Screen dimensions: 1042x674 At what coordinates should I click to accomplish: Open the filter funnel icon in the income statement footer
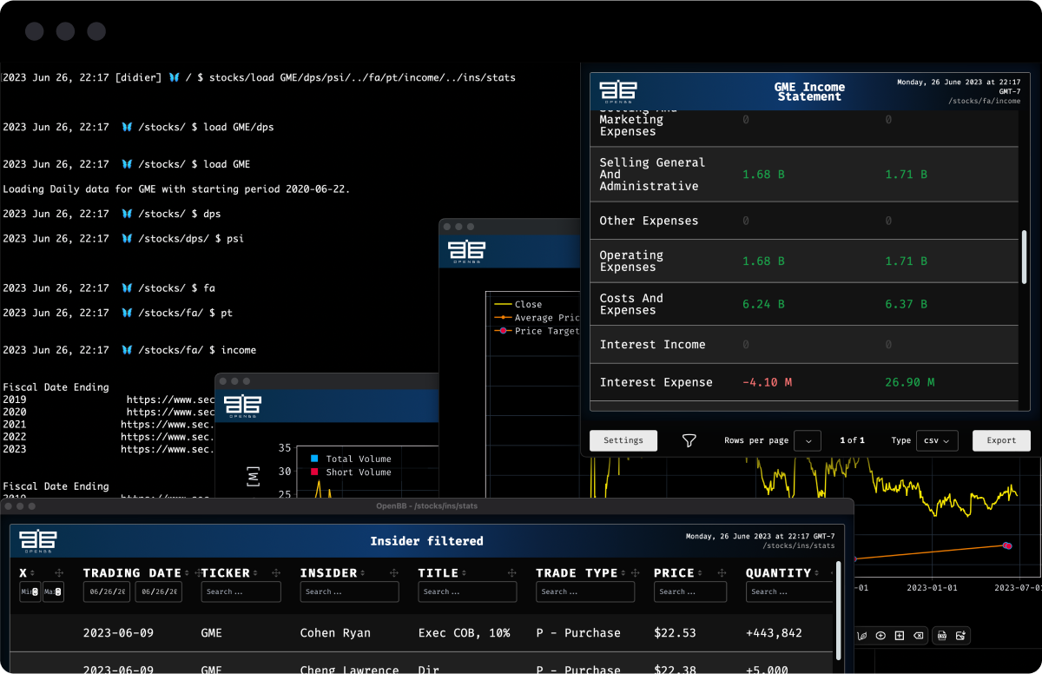[689, 440]
